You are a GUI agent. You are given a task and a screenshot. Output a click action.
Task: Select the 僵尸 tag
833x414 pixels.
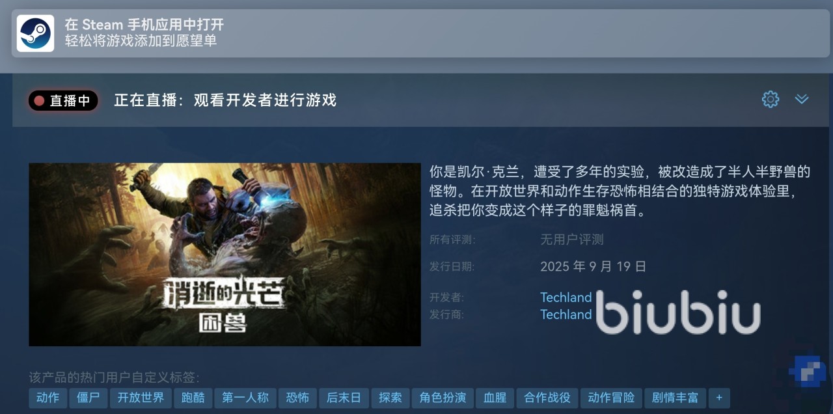(x=88, y=398)
